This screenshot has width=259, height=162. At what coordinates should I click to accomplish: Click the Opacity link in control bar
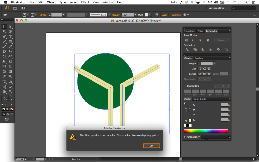116,15
